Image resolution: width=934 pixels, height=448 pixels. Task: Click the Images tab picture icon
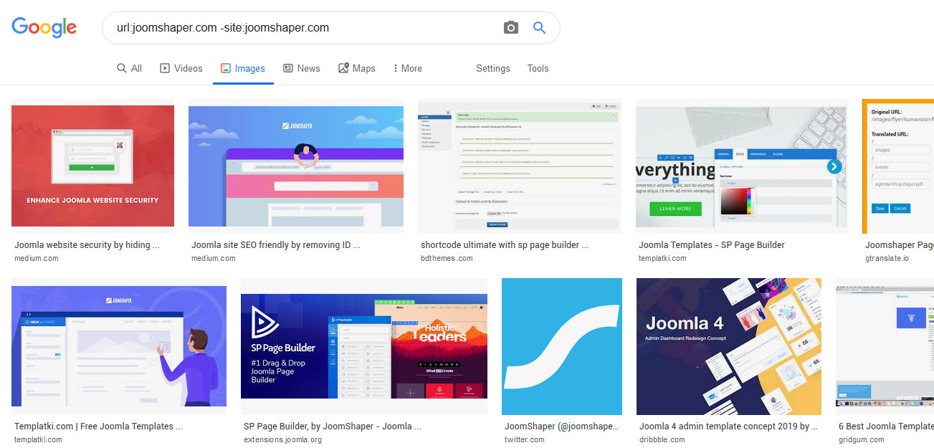[x=225, y=68]
